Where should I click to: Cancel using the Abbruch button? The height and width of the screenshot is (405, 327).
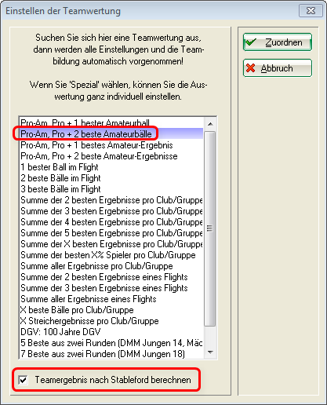pyautogui.click(x=278, y=68)
